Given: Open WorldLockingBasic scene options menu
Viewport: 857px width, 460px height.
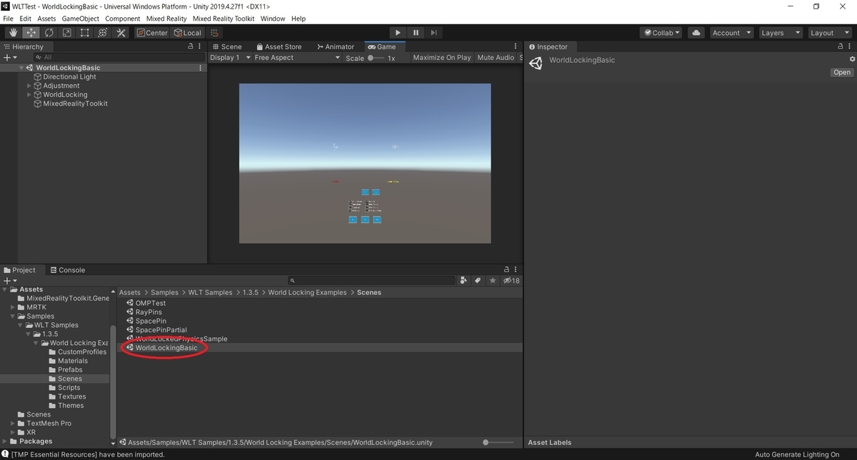Looking at the screenshot, I should click(x=201, y=68).
